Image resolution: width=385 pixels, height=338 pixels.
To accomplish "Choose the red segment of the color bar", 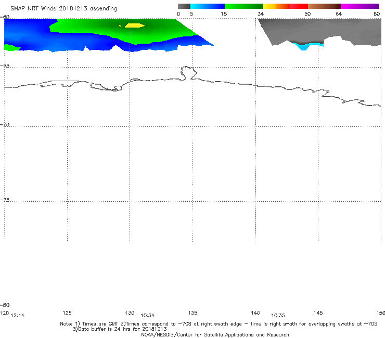I will click(299, 6).
